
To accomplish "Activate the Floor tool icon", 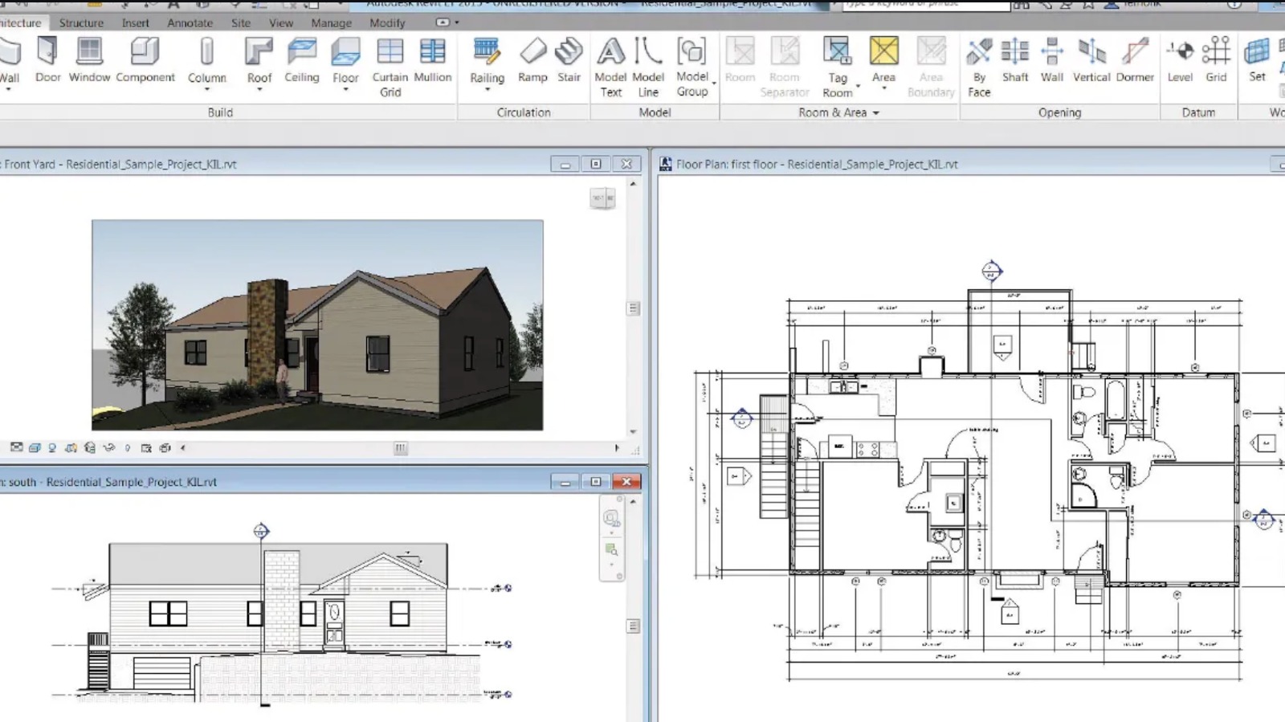I will [345, 52].
